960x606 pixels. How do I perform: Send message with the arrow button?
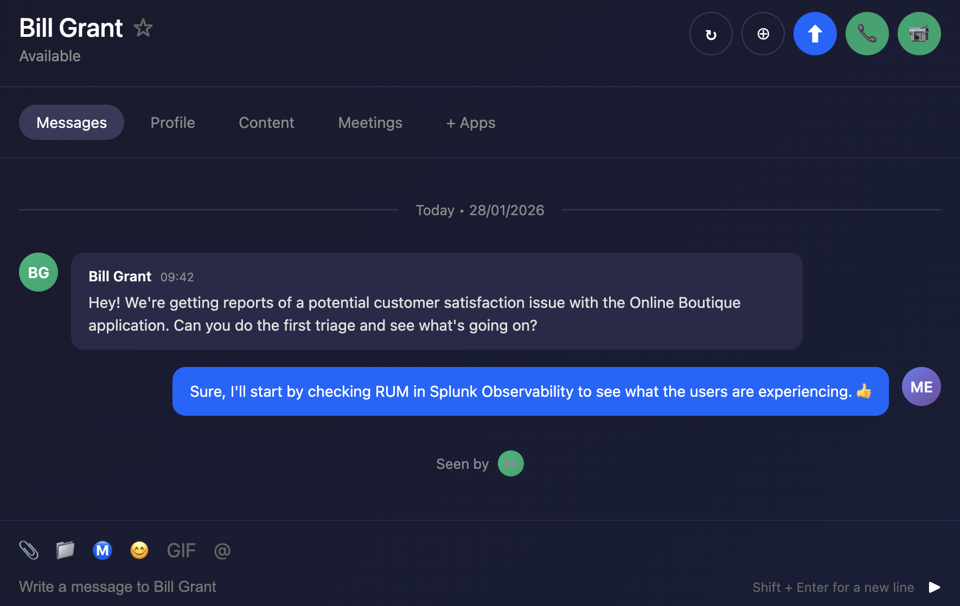point(934,587)
